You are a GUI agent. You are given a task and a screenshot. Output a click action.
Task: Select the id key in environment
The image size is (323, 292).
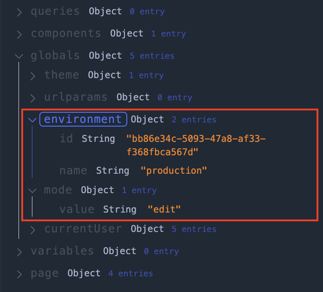[x=66, y=138]
